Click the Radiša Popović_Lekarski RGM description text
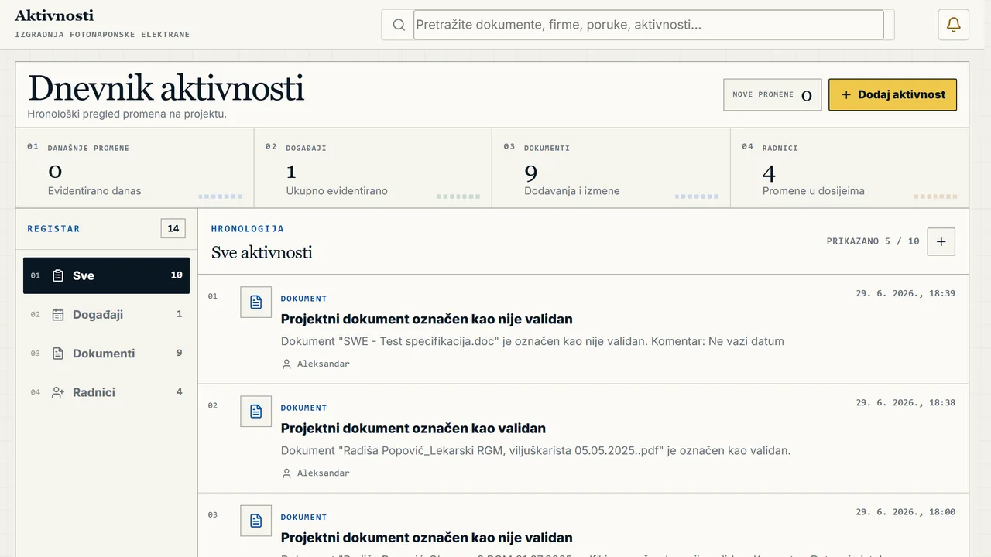 point(536,450)
